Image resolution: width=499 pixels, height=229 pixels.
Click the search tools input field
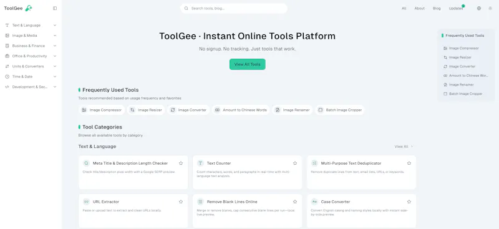point(234,8)
